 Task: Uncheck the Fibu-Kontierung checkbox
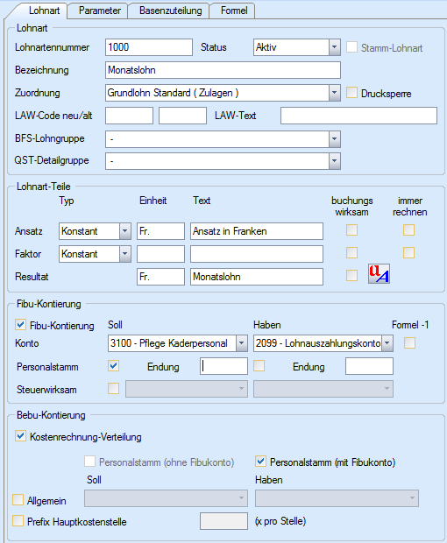(20, 325)
